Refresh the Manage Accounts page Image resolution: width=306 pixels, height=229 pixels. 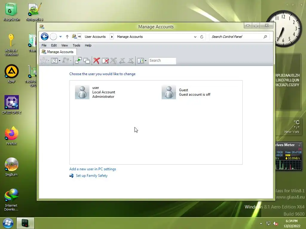(202, 37)
